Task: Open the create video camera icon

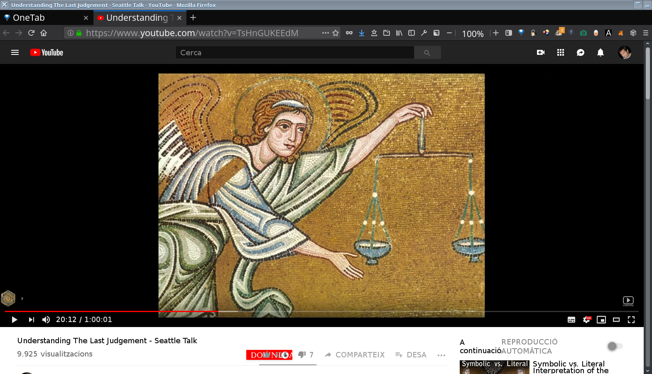Action: click(541, 52)
